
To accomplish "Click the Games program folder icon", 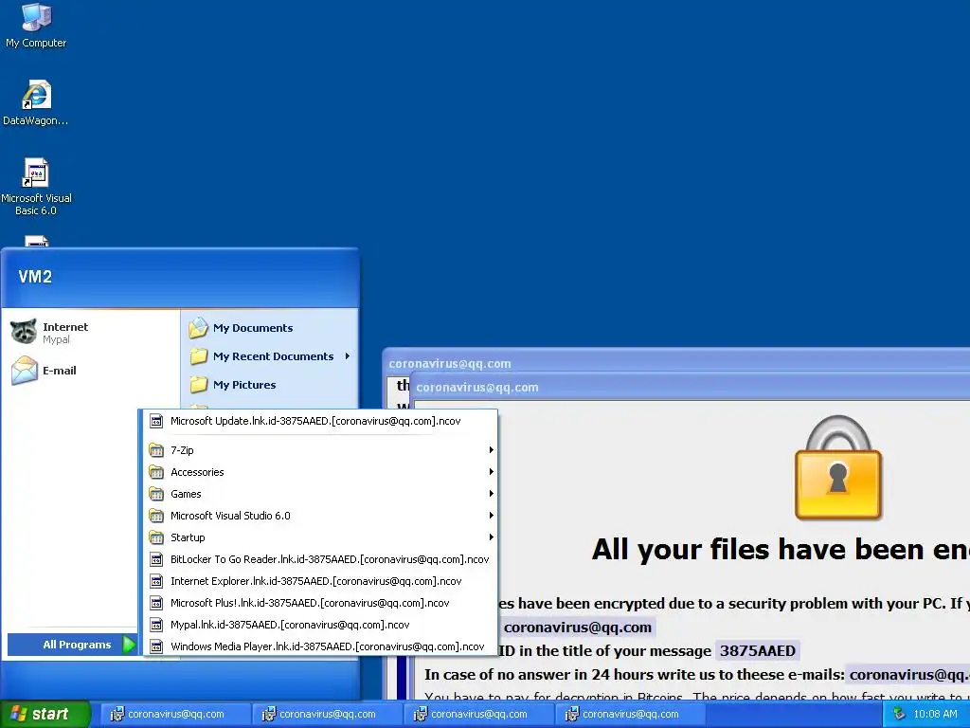I will [x=156, y=493].
